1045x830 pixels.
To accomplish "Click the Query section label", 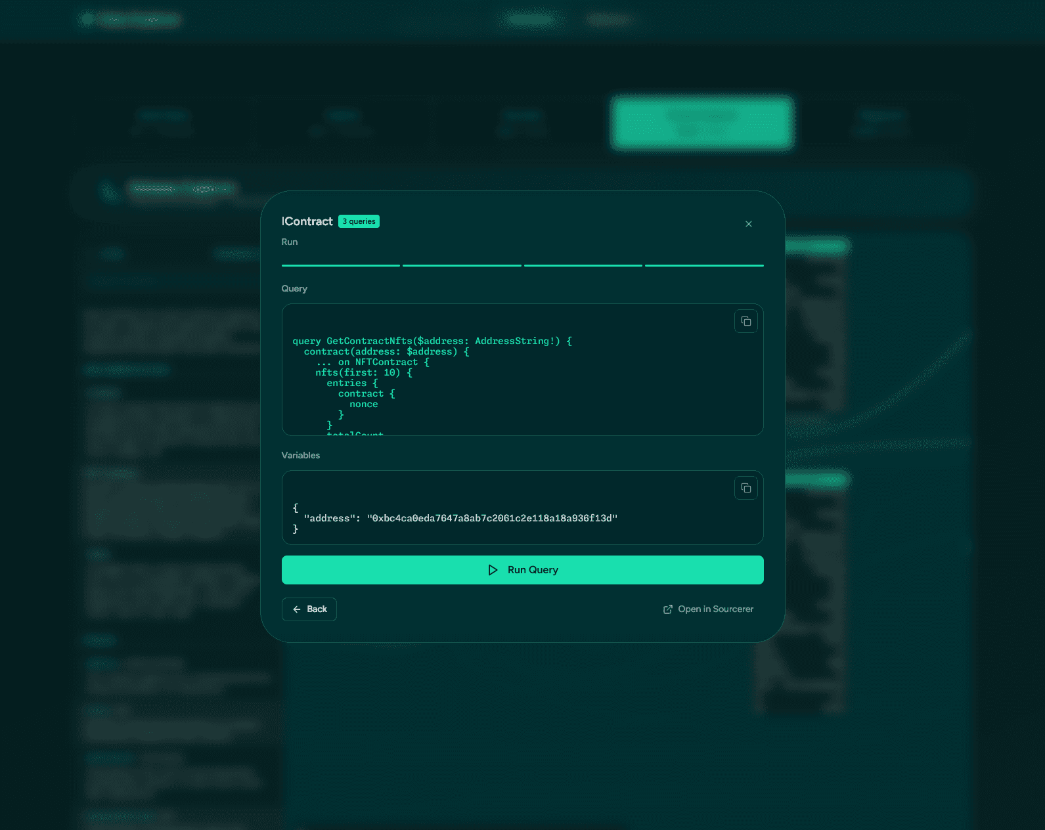I will tap(294, 288).
